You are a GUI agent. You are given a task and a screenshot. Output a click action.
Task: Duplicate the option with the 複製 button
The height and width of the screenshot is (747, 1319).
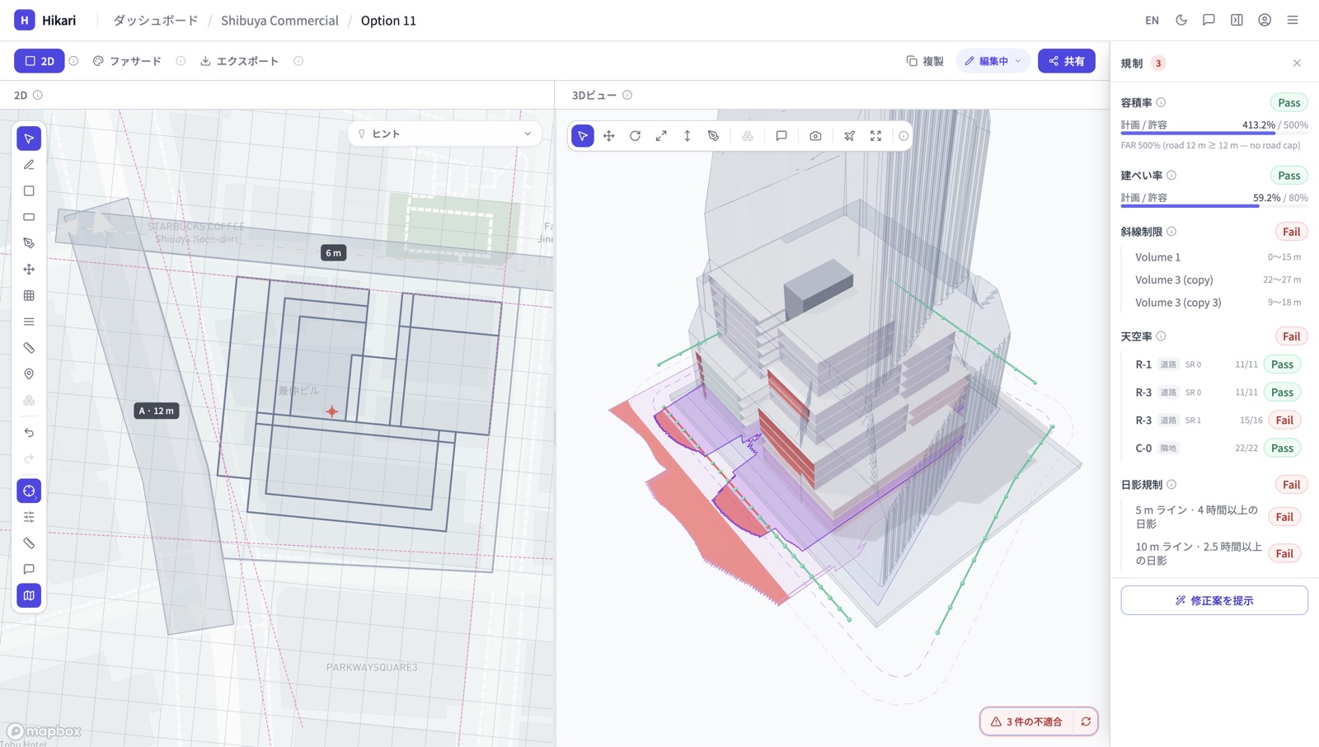point(925,61)
